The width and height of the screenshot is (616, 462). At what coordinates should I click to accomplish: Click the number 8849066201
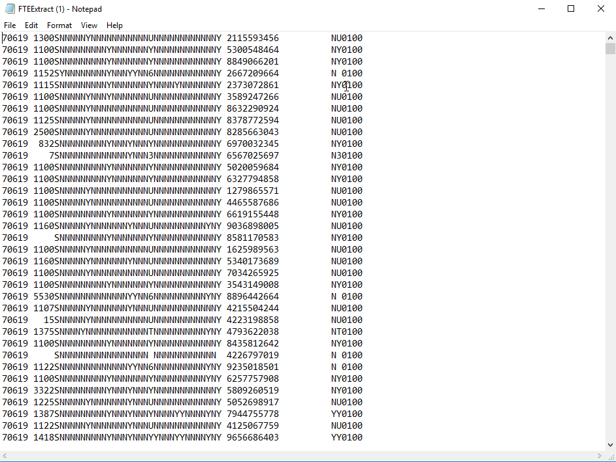[x=253, y=61]
